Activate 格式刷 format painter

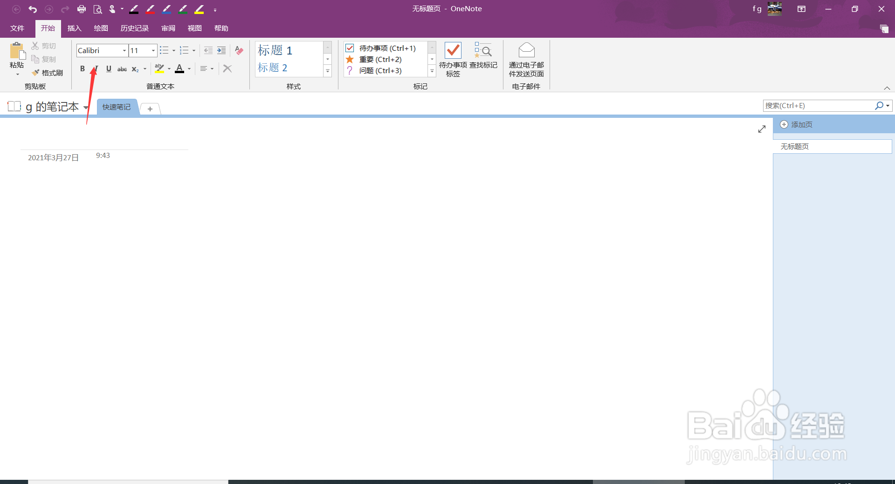tap(48, 73)
